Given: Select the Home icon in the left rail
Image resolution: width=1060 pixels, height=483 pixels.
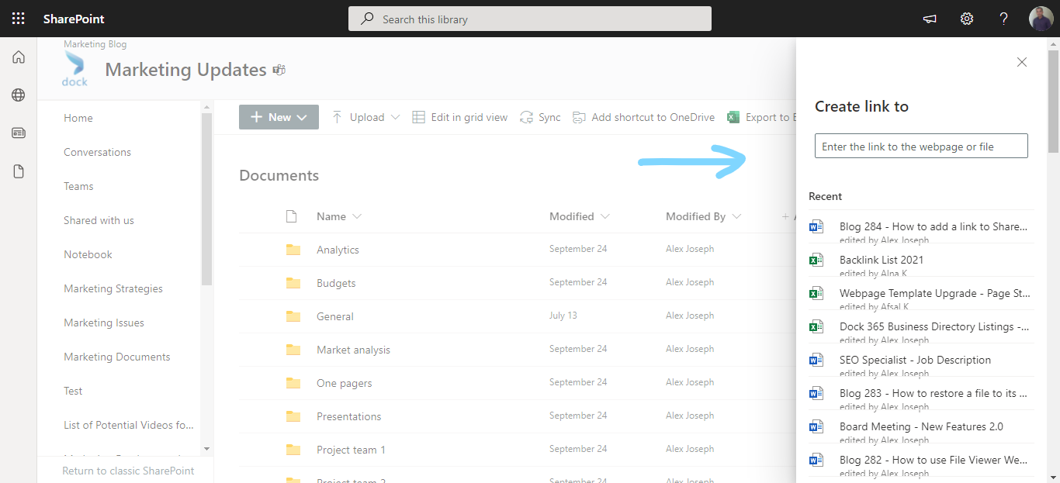Looking at the screenshot, I should (x=18, y=57).
